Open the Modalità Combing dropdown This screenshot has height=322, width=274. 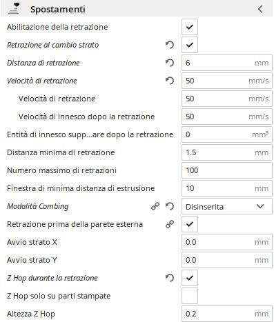click(227, 206)
